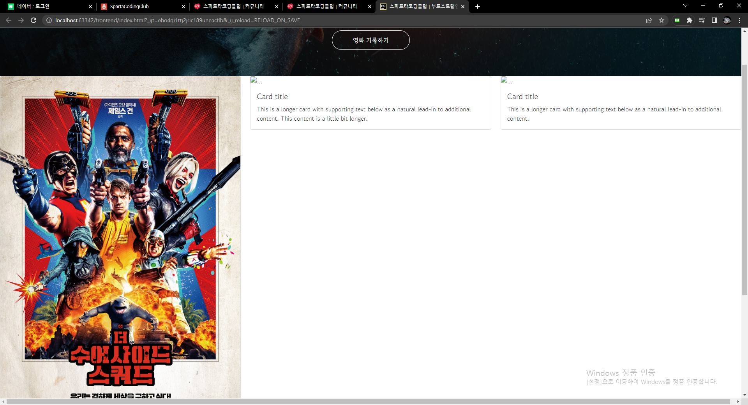748x405 pixels.
Task: Switch to the SpartaCodingClub tab
Action: pos(143,7)
